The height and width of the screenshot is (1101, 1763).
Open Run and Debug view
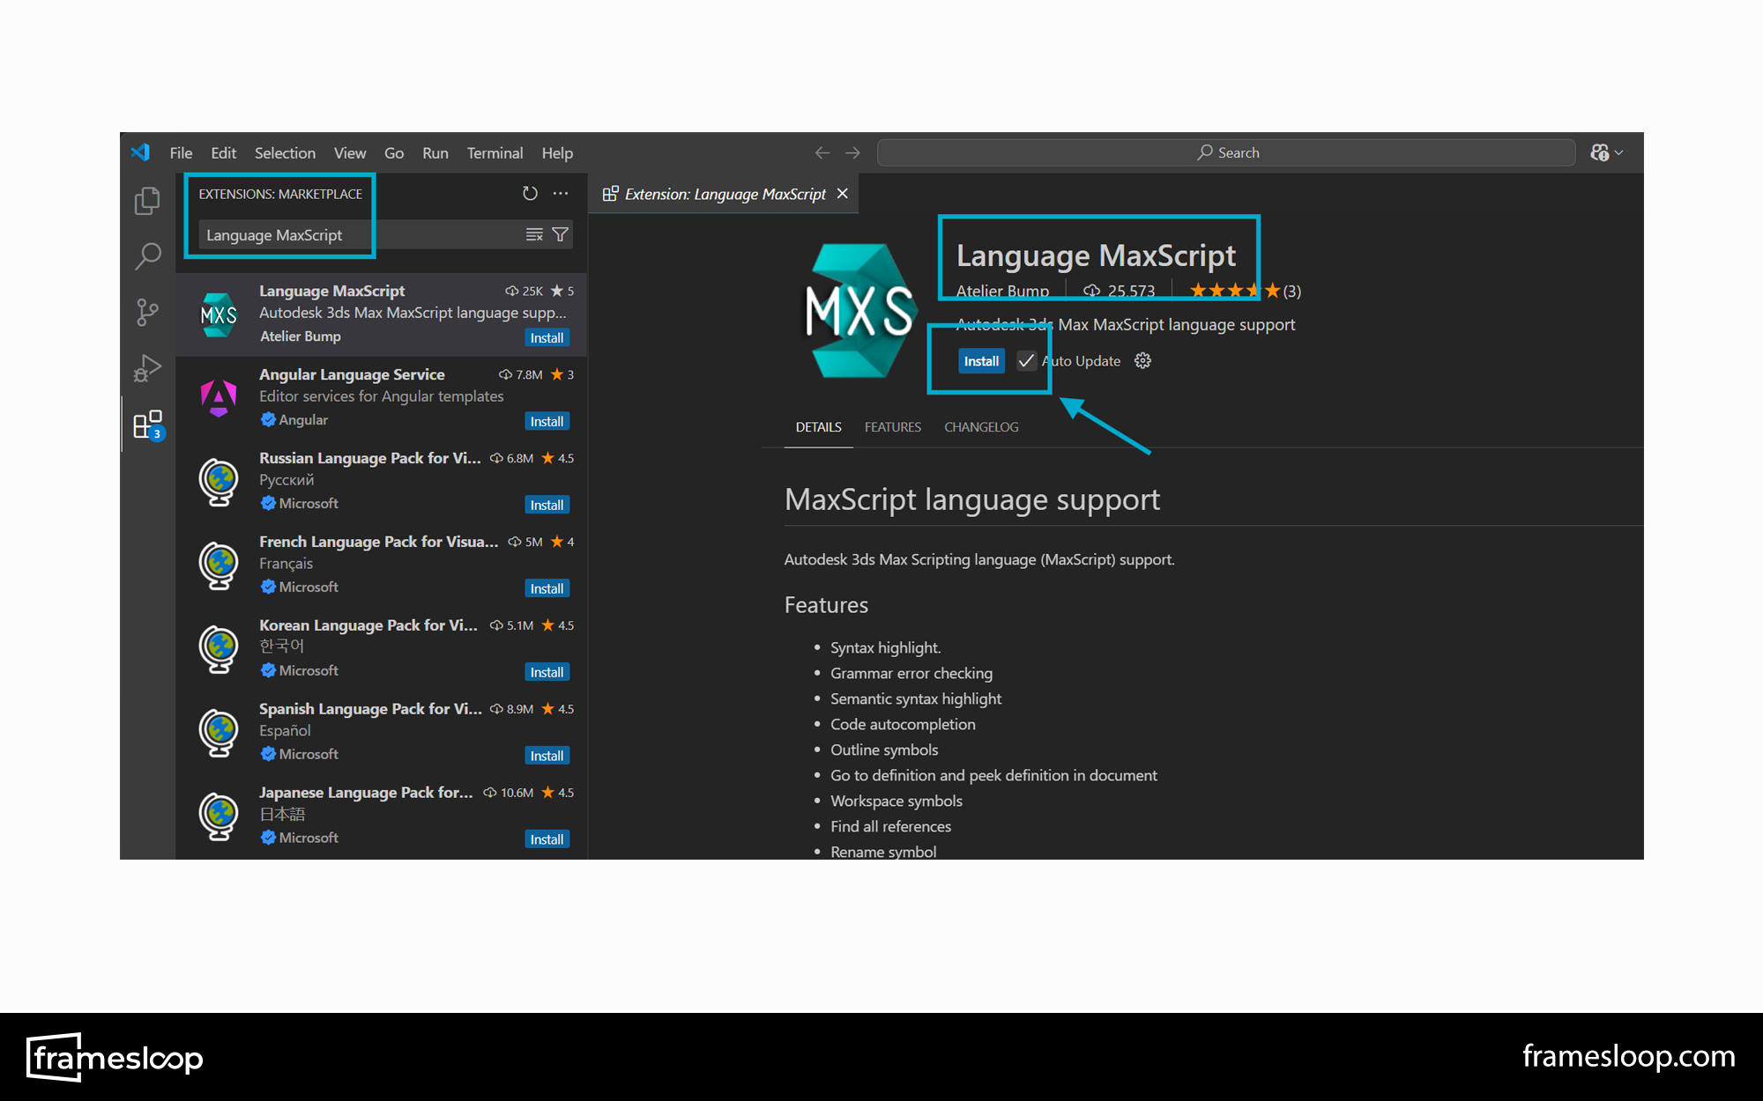coord(147,367)
